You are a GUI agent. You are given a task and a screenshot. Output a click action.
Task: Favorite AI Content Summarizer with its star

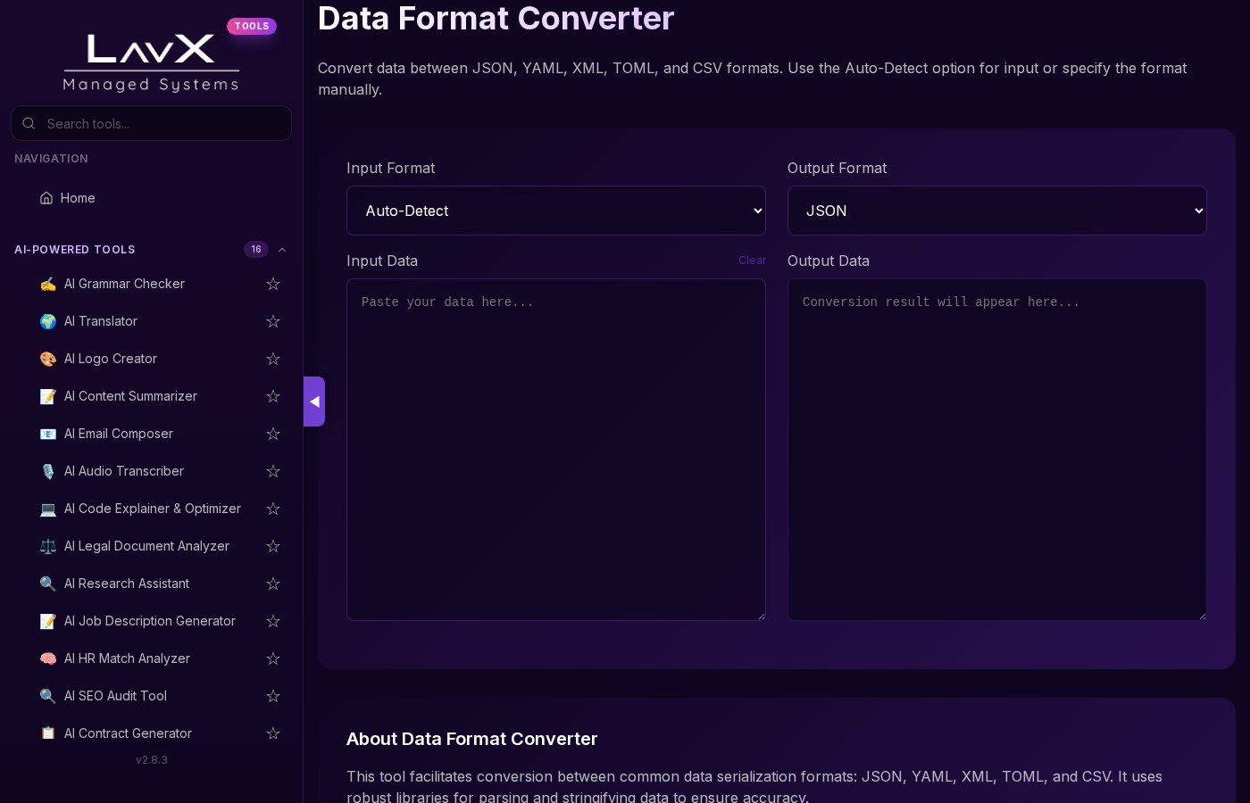pos(273,396)
